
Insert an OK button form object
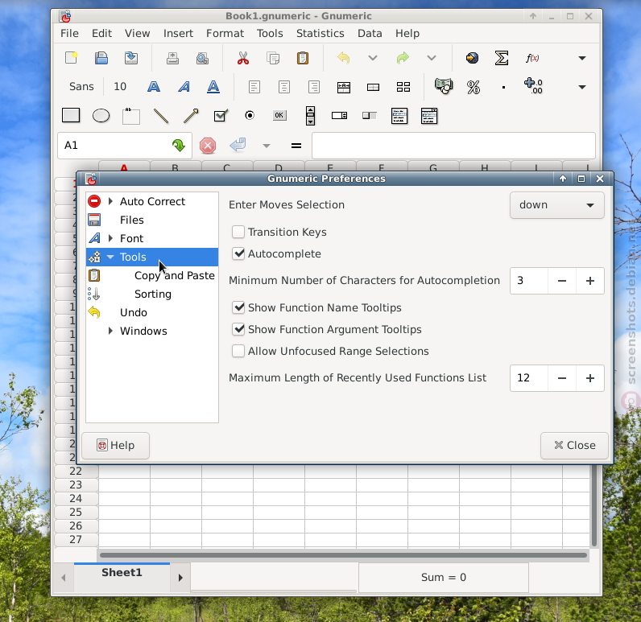click(x=279, y=116)
